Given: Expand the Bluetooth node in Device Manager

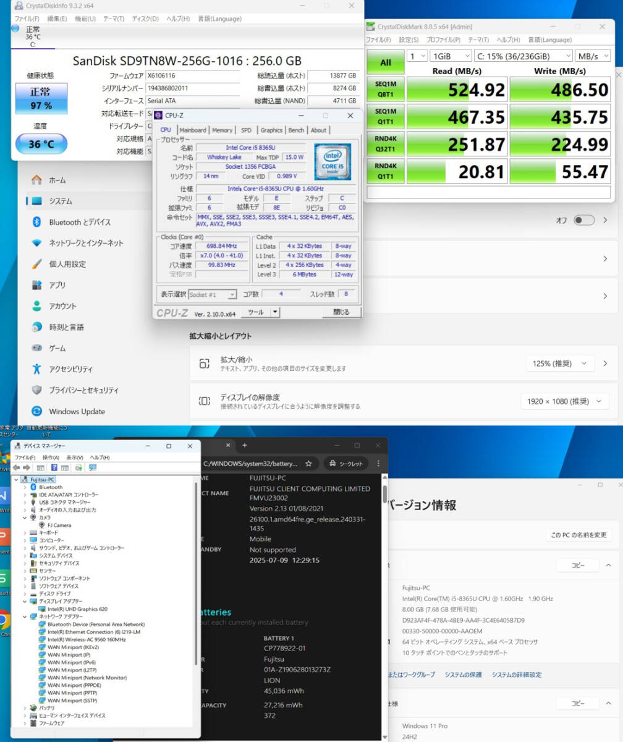Looking at the screenshot, I should pos(25,487).
